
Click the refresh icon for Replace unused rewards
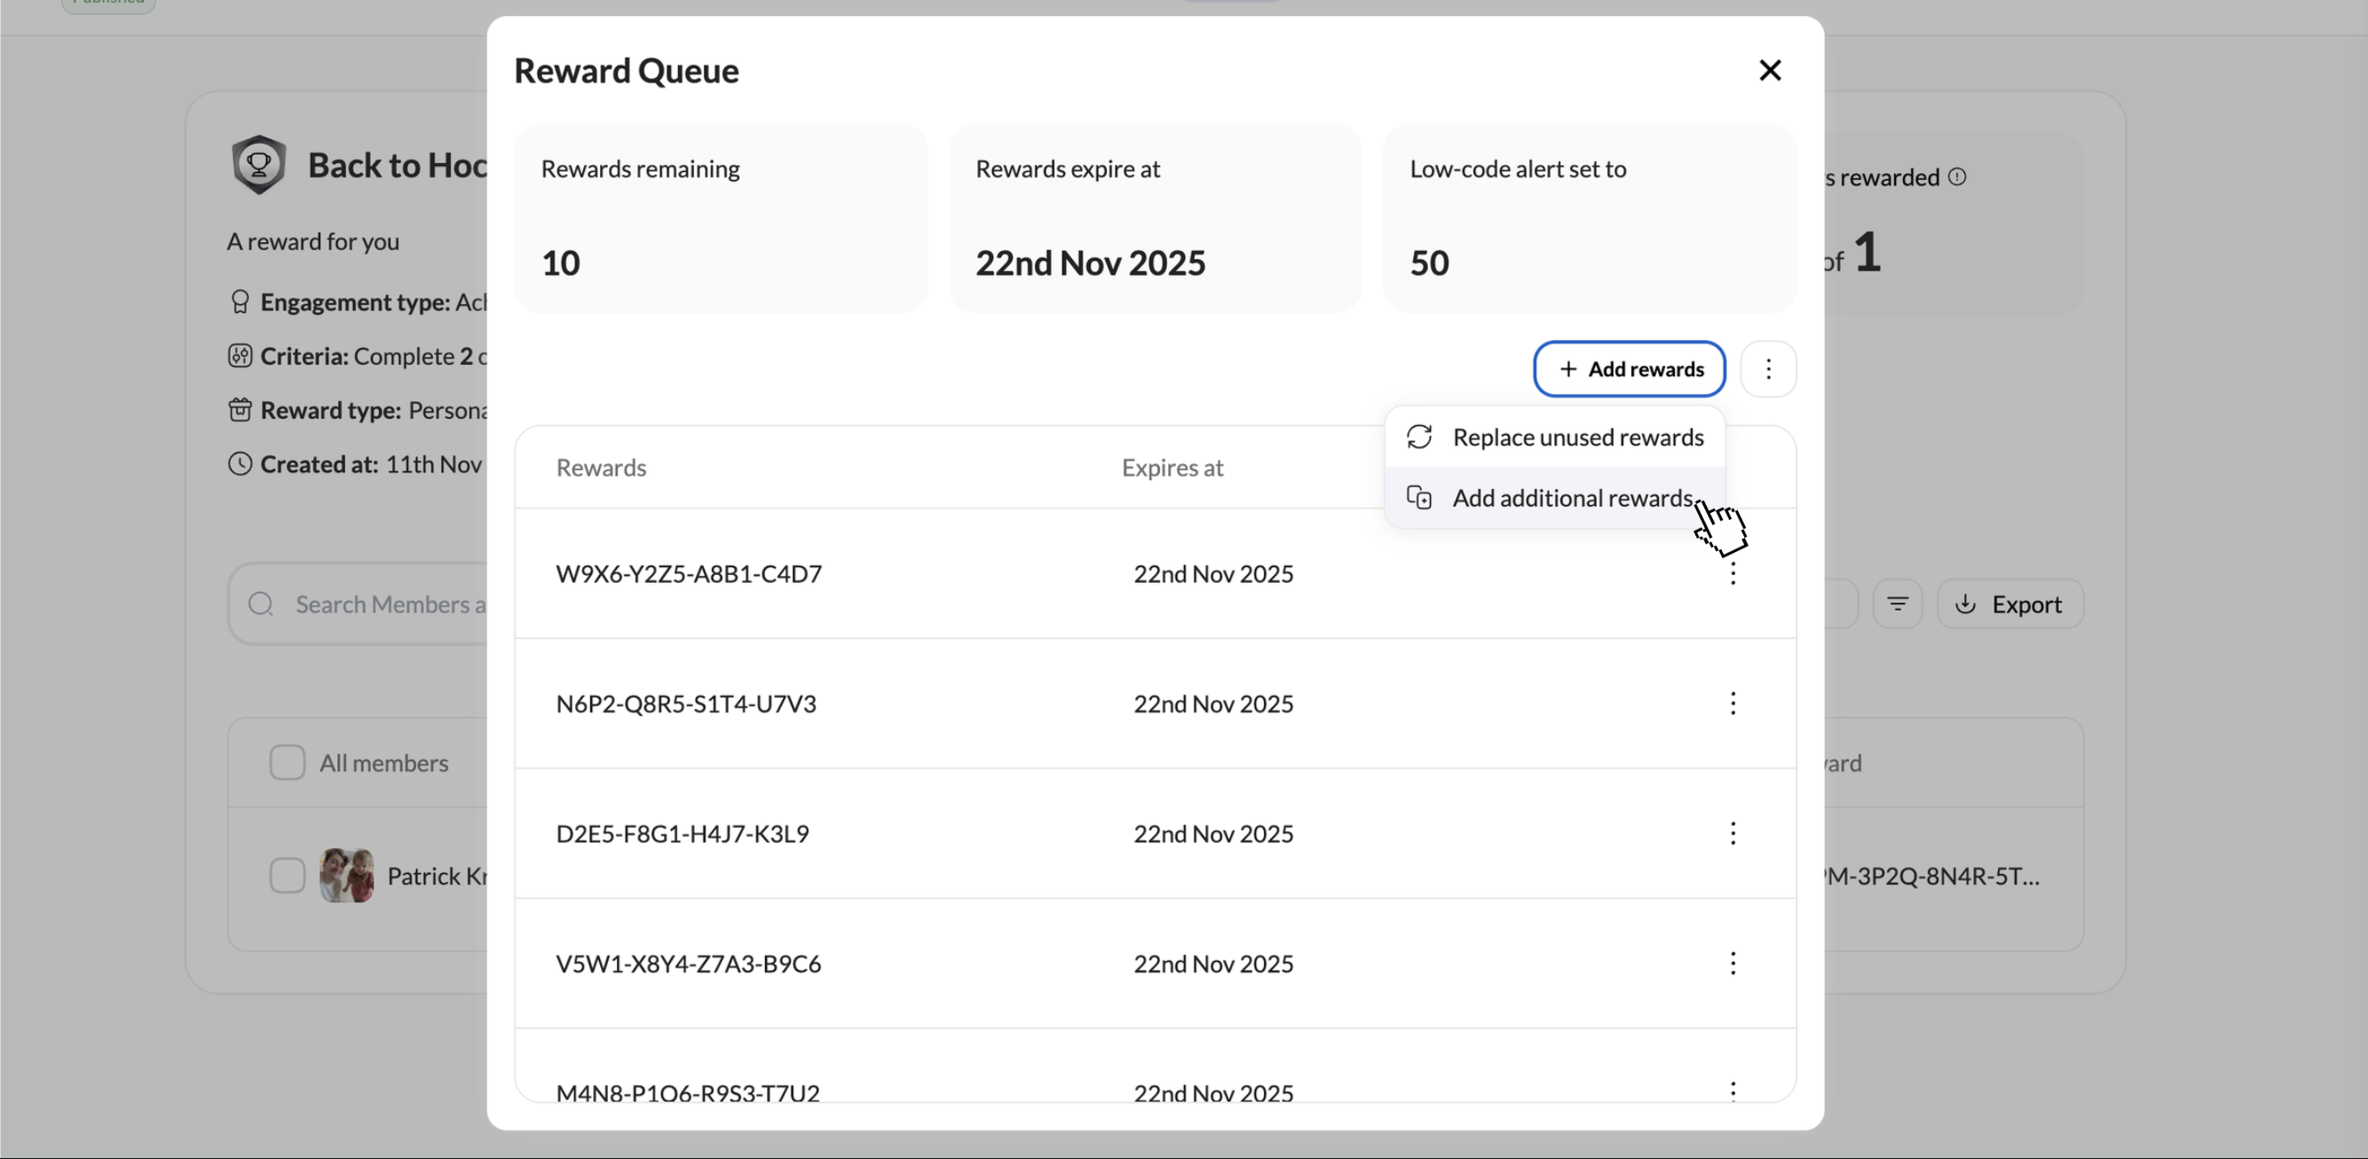(x=1419, y=438)
